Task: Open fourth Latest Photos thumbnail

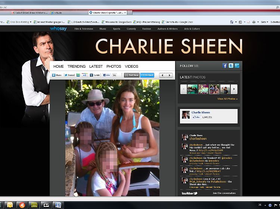Action: [x=225, y=89]
